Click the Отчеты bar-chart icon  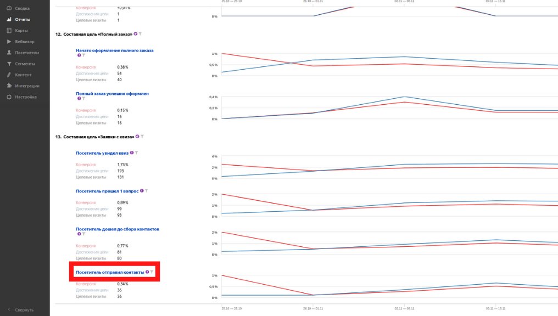[9, 19]
